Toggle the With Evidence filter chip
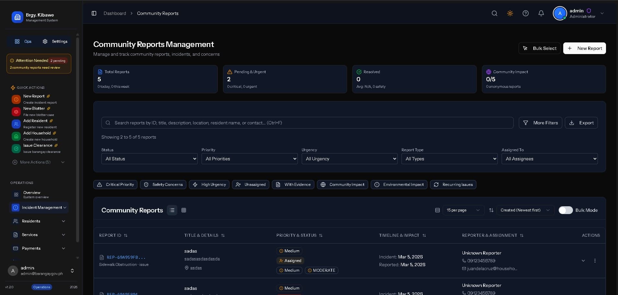Screen dimensions: 618x295 pyautogui.click(x=293, y=185)
